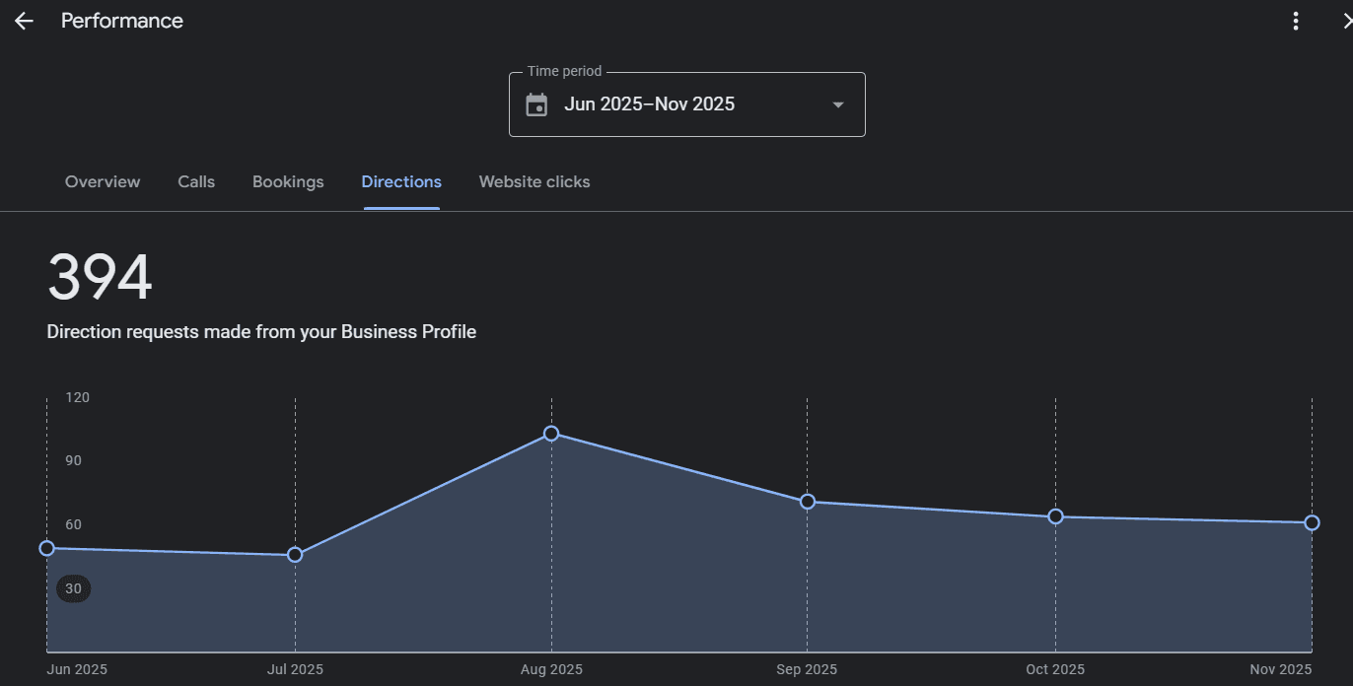This screenshot has height=686, width=1353.
Task: Click the highlighted 30 y-axis label
Action: tap(74, 589)
